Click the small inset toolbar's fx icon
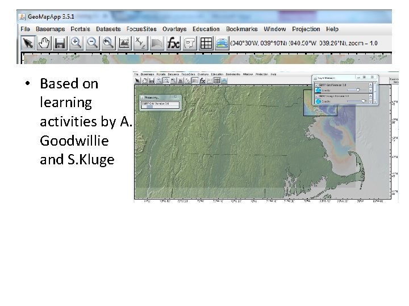Image resolution: width=409 pixels, height=306 pixels. (x=202, y=80)
